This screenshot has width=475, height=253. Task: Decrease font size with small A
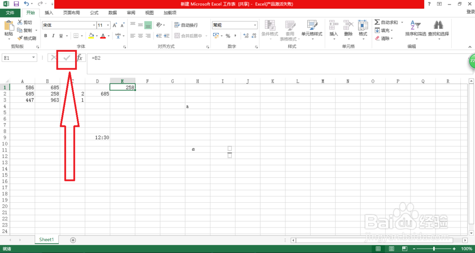tap(123, 26)
